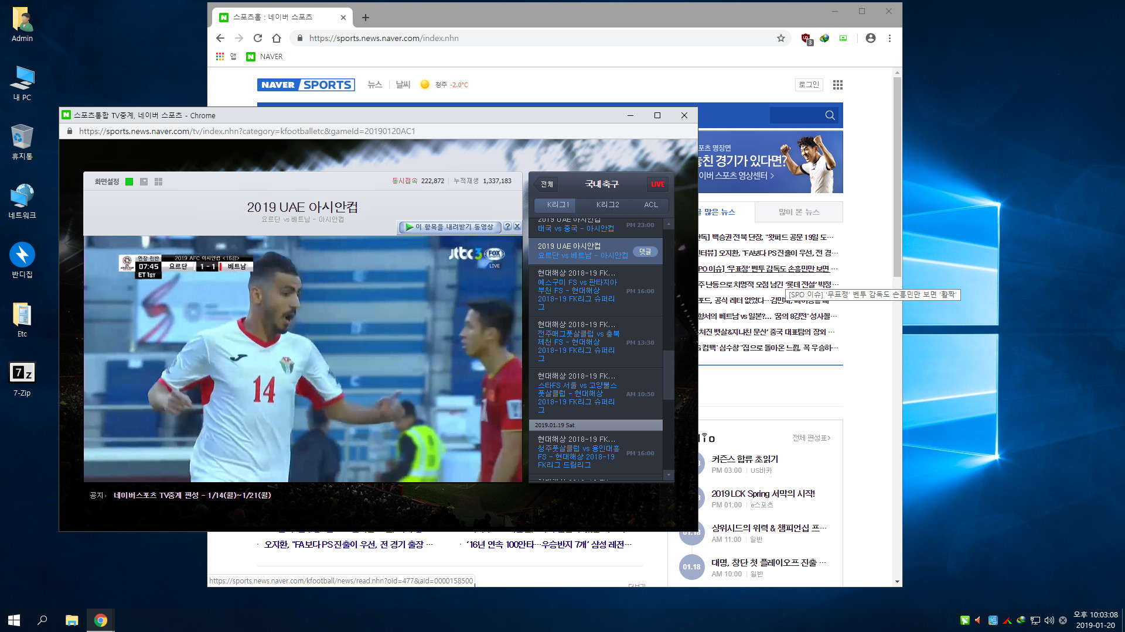Select the 청주풋살클럽 vs 용인대흥 FS match
Screen dimensions: 1125x632
(595, 452)
